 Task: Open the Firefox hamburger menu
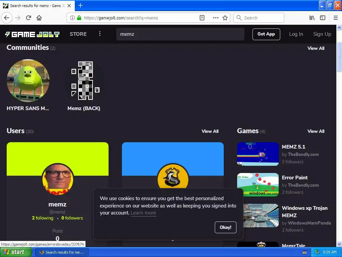[335, 18]
